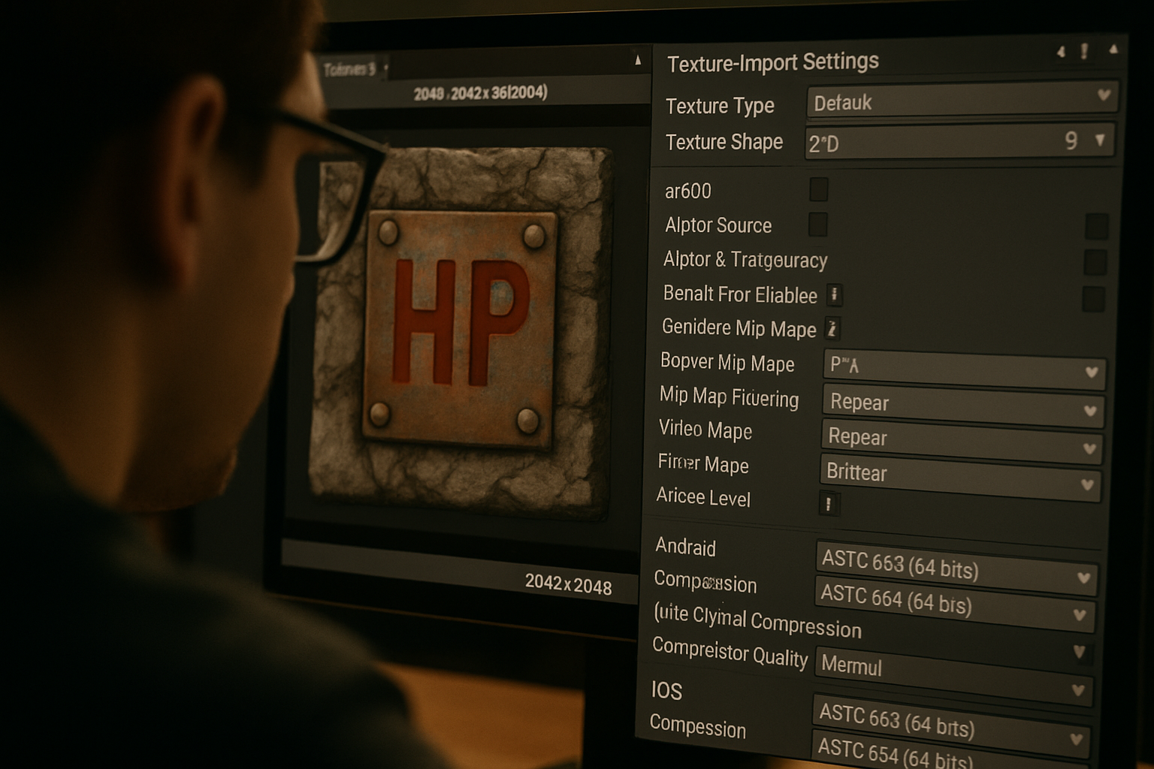The image size is (1154, 769).
Task: Click the Texture Shape label
Action: click(x=724, y=141)
